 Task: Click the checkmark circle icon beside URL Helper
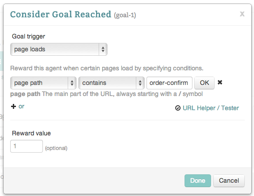178,108
